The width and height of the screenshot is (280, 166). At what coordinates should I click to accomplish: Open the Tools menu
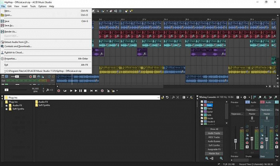click(33, 6)
